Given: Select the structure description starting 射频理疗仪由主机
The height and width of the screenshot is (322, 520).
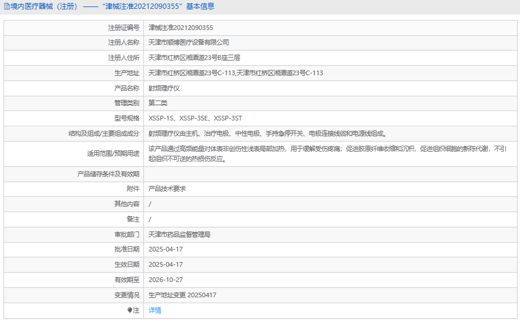Looking at the screenshot, I should 267,133.
